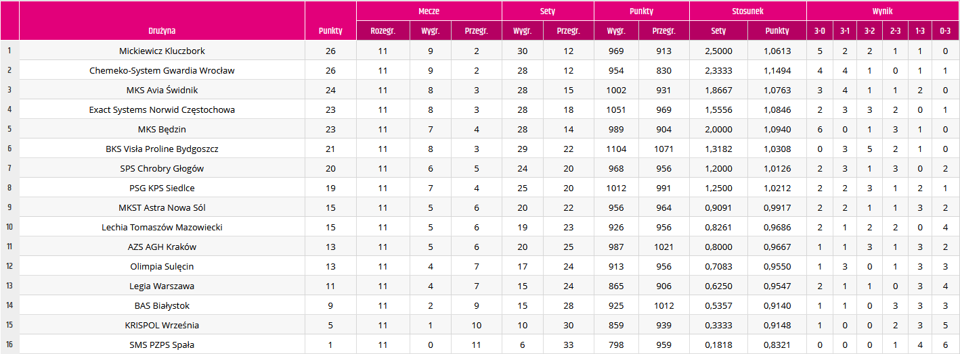
Task: Open Mickiewicz Kluczbork team entry
Action: point(162,51)
